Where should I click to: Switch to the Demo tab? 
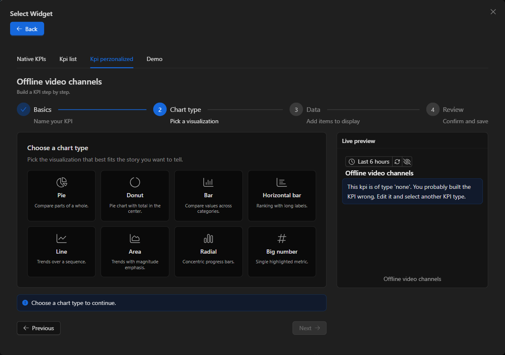[154, 59]
